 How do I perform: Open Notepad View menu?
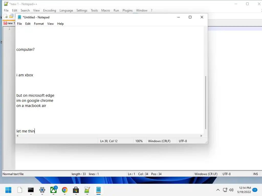[50, 24]
